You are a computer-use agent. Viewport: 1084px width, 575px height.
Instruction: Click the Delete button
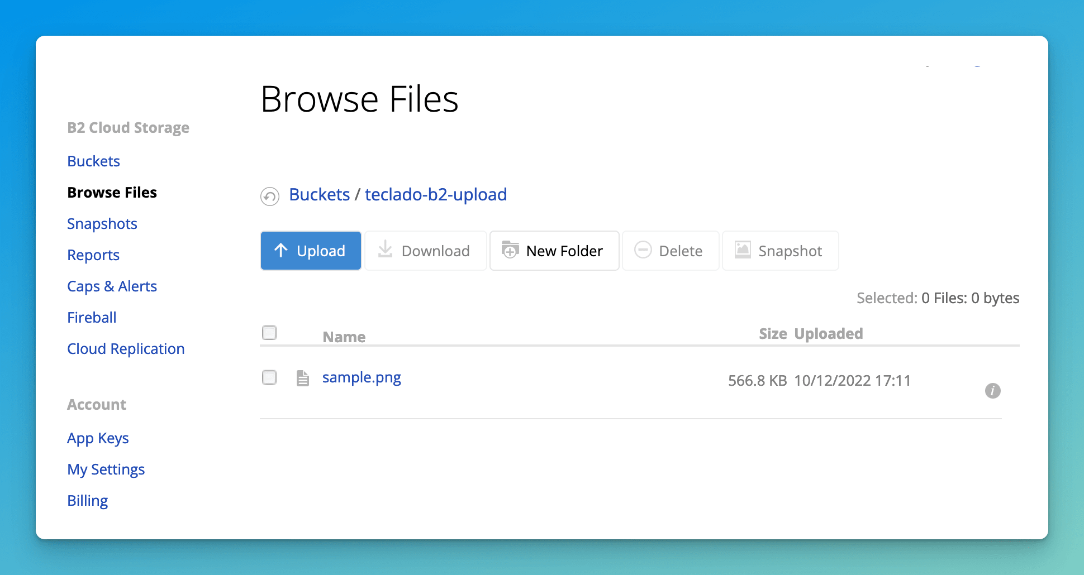[671, 251]
